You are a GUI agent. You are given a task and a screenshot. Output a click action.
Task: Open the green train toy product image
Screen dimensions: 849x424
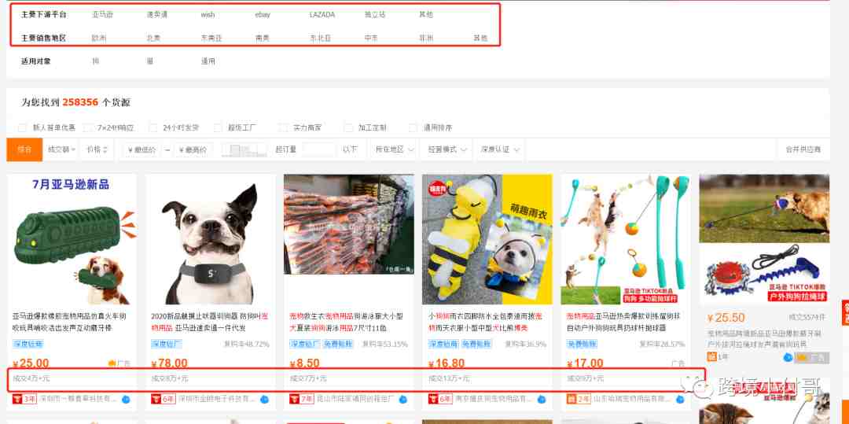72,239
